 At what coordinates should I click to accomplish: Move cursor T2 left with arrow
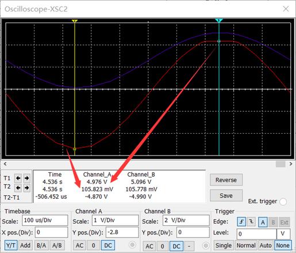[18, 187]
